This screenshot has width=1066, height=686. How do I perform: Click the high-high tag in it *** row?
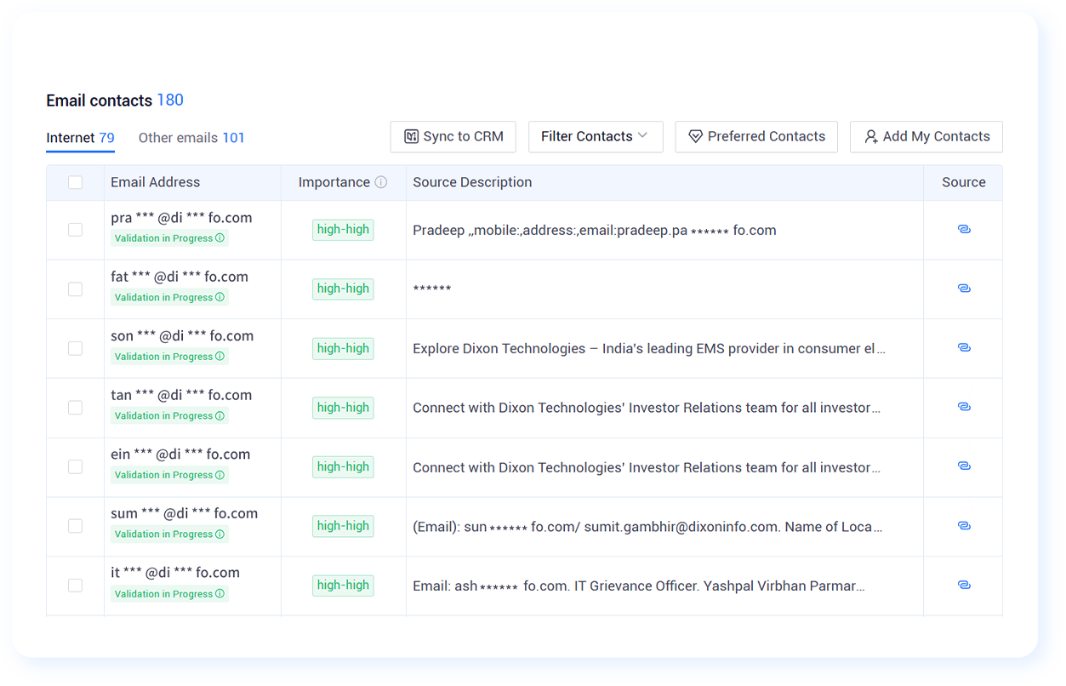[343, 586]
